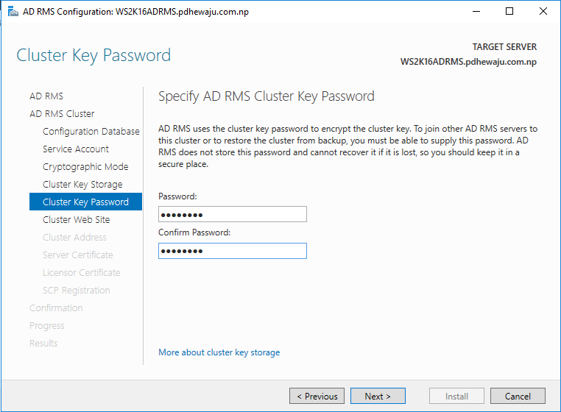Click the Cluster Address step
Screen dimensions: 561x412
click(74, 237)
